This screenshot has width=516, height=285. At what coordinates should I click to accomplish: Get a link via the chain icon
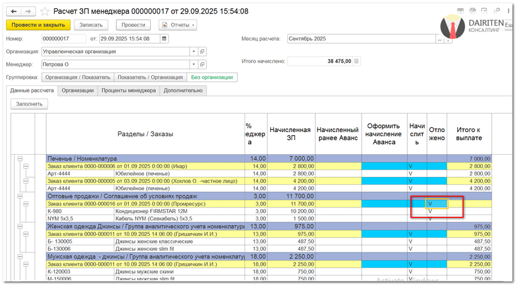(496, 11)
